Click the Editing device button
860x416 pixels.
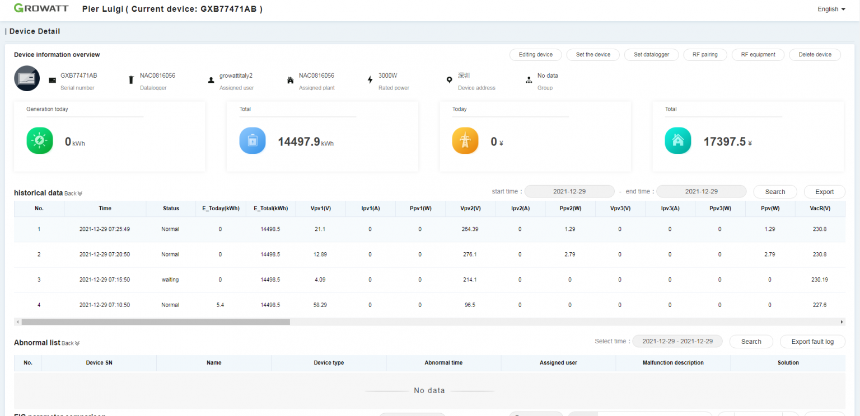[535, 54]
